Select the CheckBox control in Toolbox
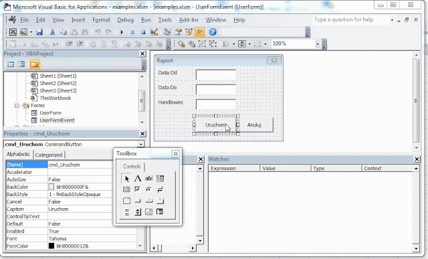Image resolution: width=428 pixels, height=259 pixels. [138, 189]
